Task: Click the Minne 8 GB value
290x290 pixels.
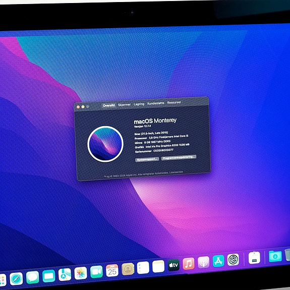Action: click(157, 142)
